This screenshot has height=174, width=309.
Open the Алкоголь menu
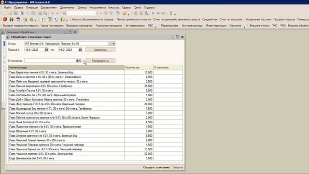click(x=113, y=8)
